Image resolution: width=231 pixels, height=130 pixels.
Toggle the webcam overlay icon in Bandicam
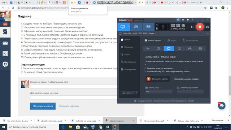pyautogui.click(x=163, y=27)
